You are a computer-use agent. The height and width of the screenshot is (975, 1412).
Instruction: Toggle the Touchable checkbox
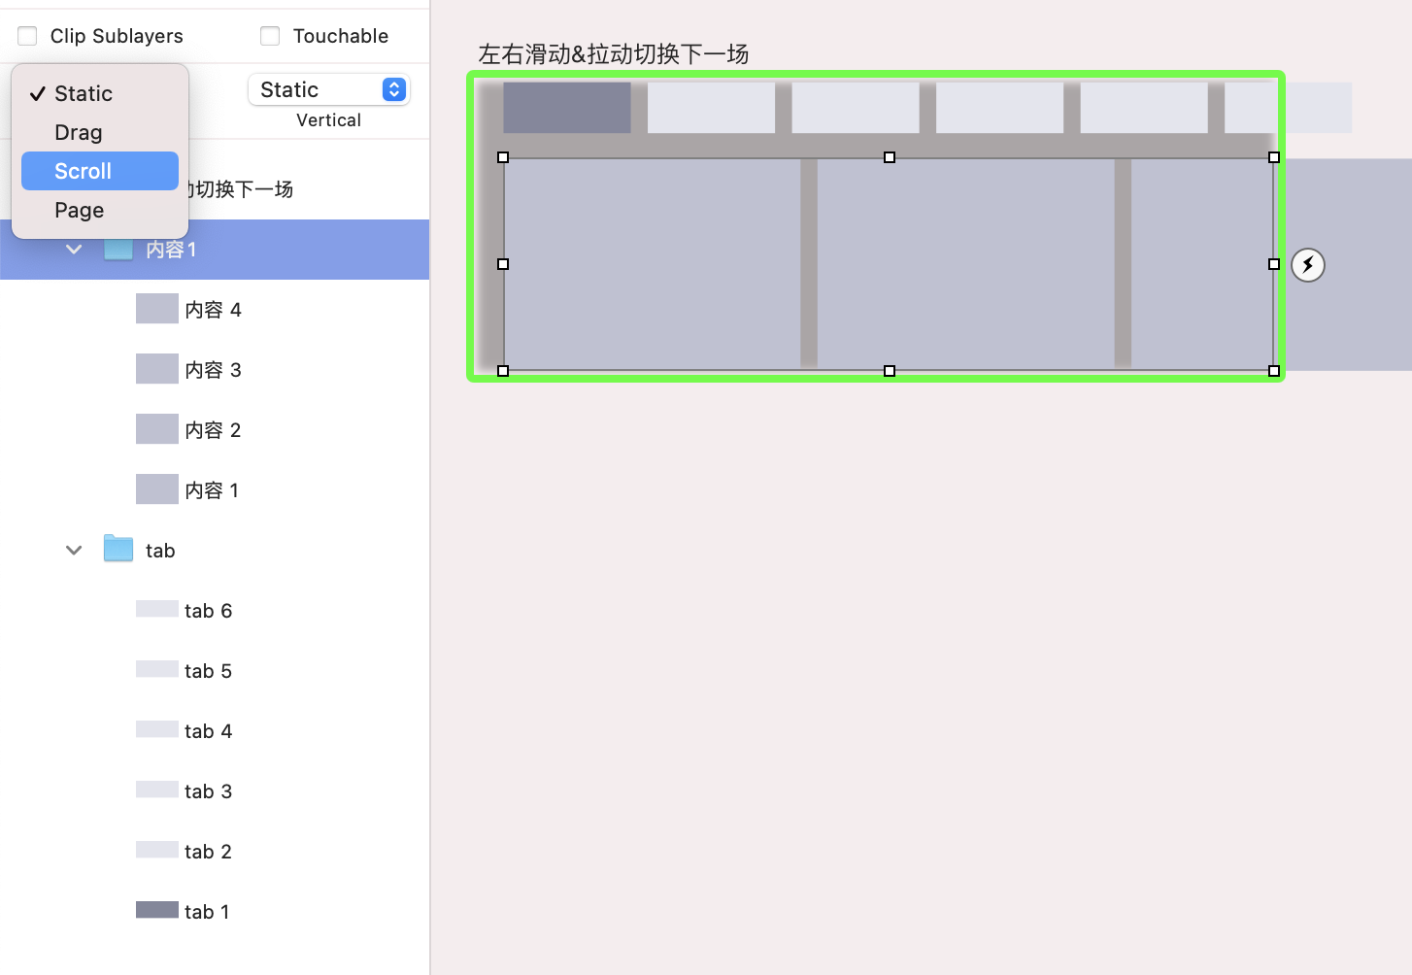tap(270, 36)
